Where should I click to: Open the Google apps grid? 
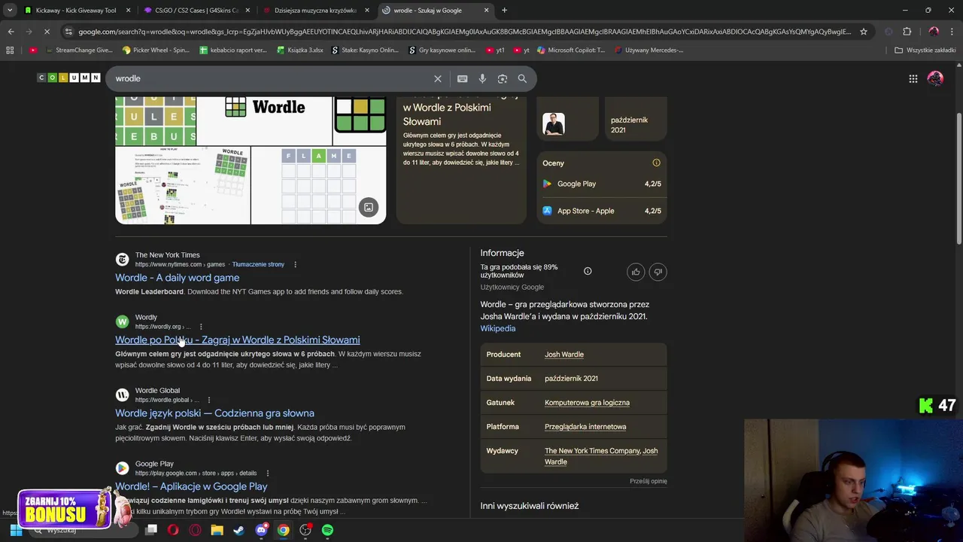913,78
